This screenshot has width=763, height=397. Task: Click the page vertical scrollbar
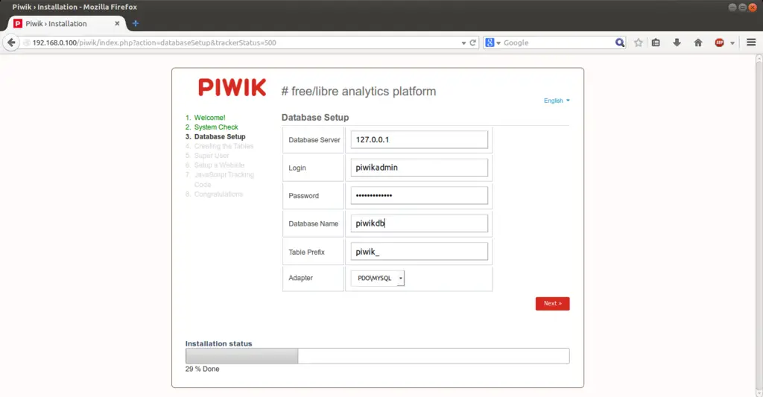click(759, 226)
